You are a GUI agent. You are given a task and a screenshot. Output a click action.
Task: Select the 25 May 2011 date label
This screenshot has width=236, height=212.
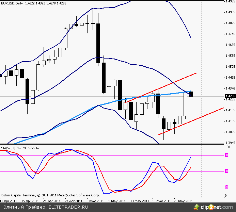pos(184,201)
